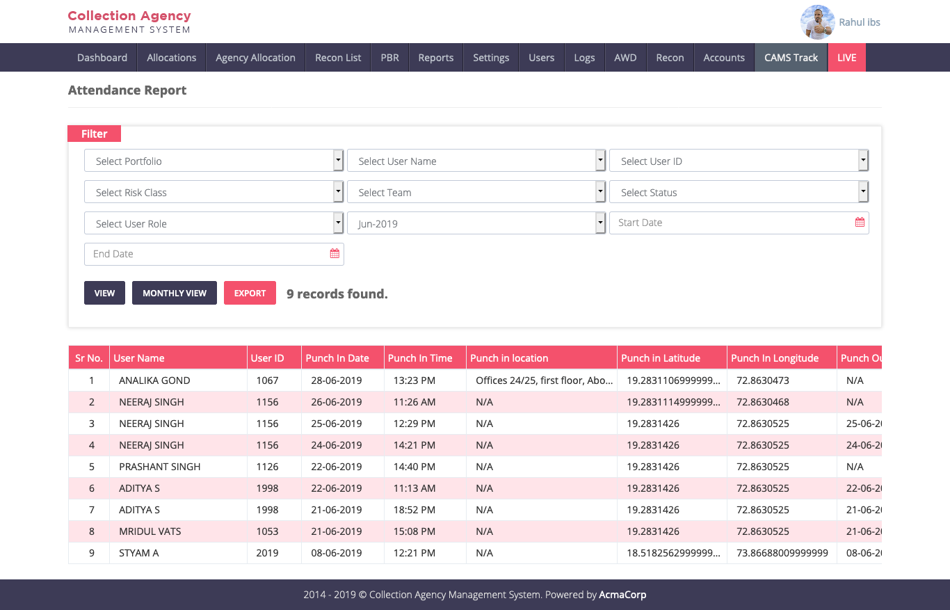
Task: Expand the Select User Name dropdown
Action: tap(476, 161)
